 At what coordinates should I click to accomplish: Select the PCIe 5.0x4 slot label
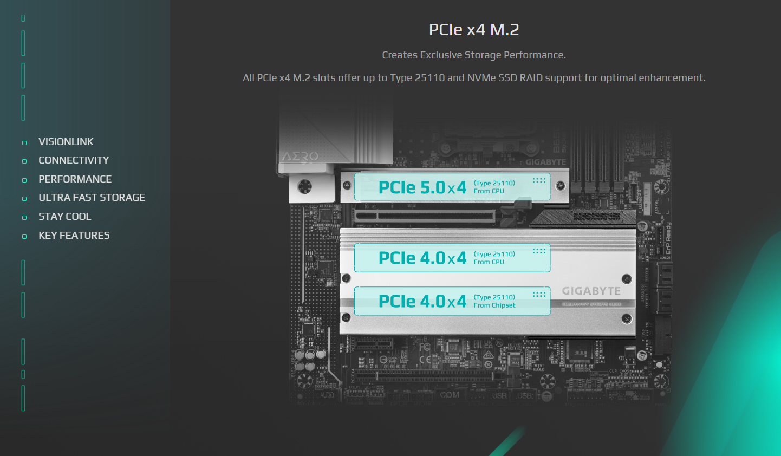[452, 187]
